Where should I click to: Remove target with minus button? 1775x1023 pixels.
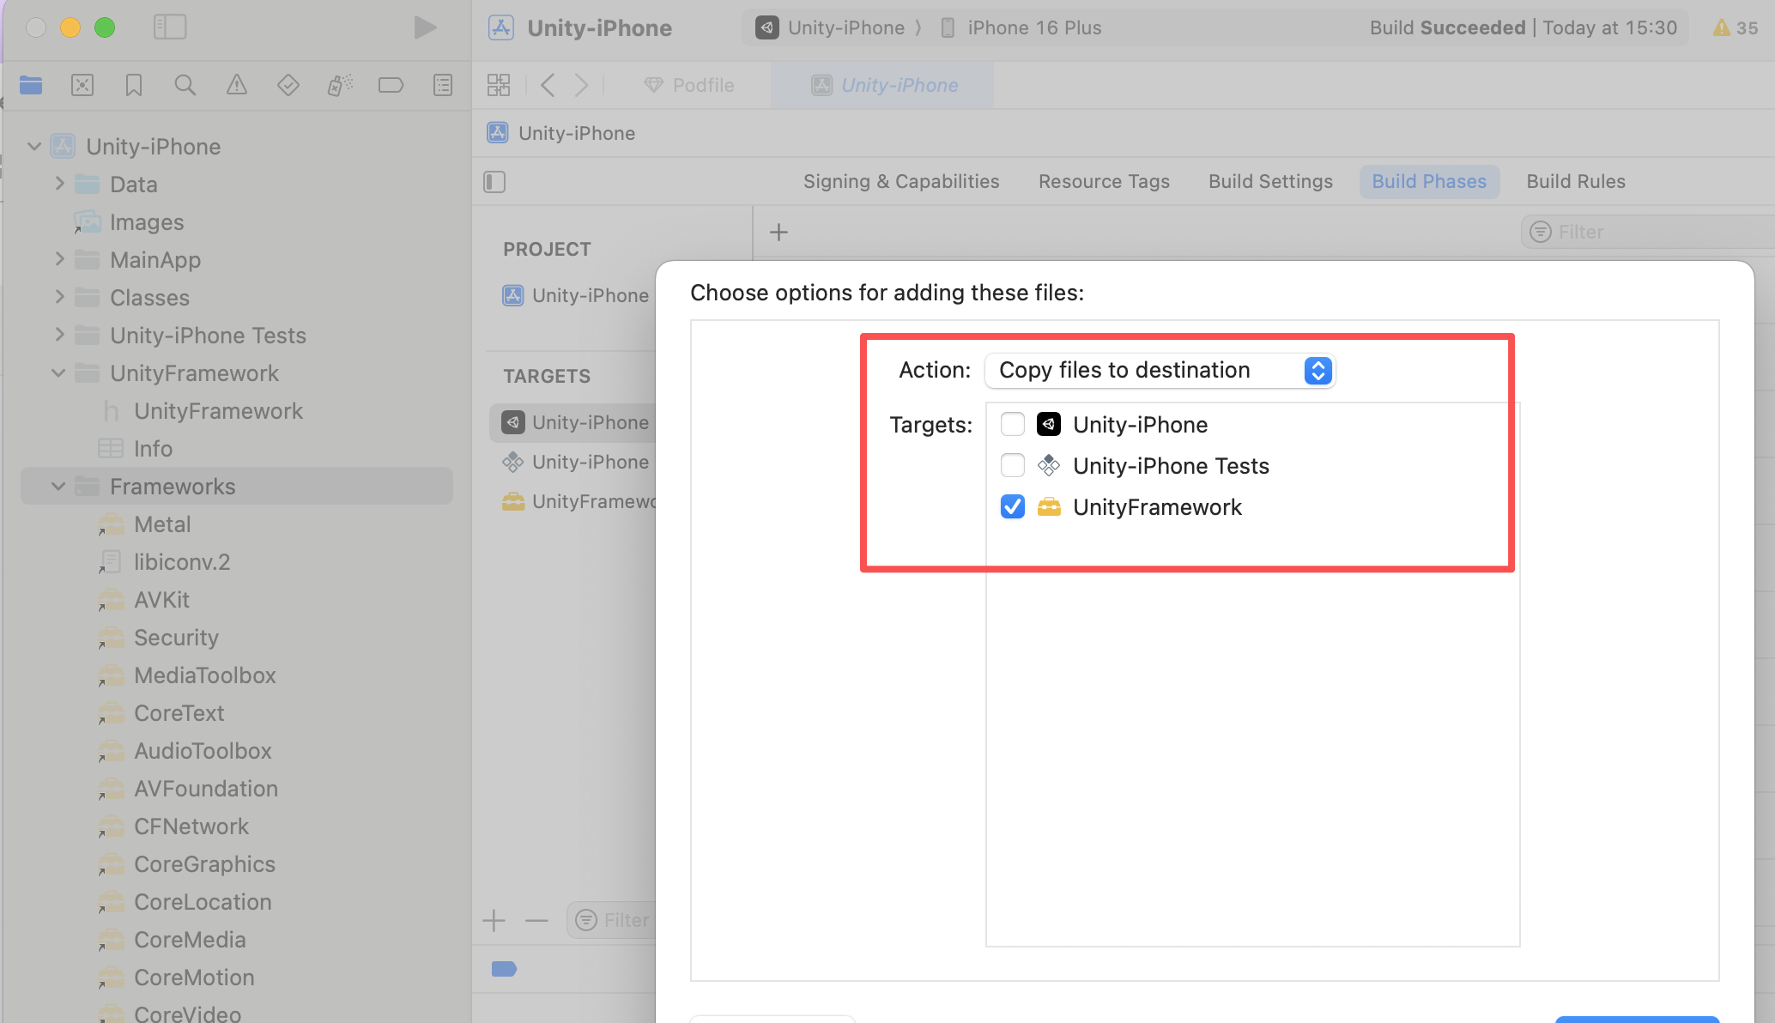(x=536, y=921)
